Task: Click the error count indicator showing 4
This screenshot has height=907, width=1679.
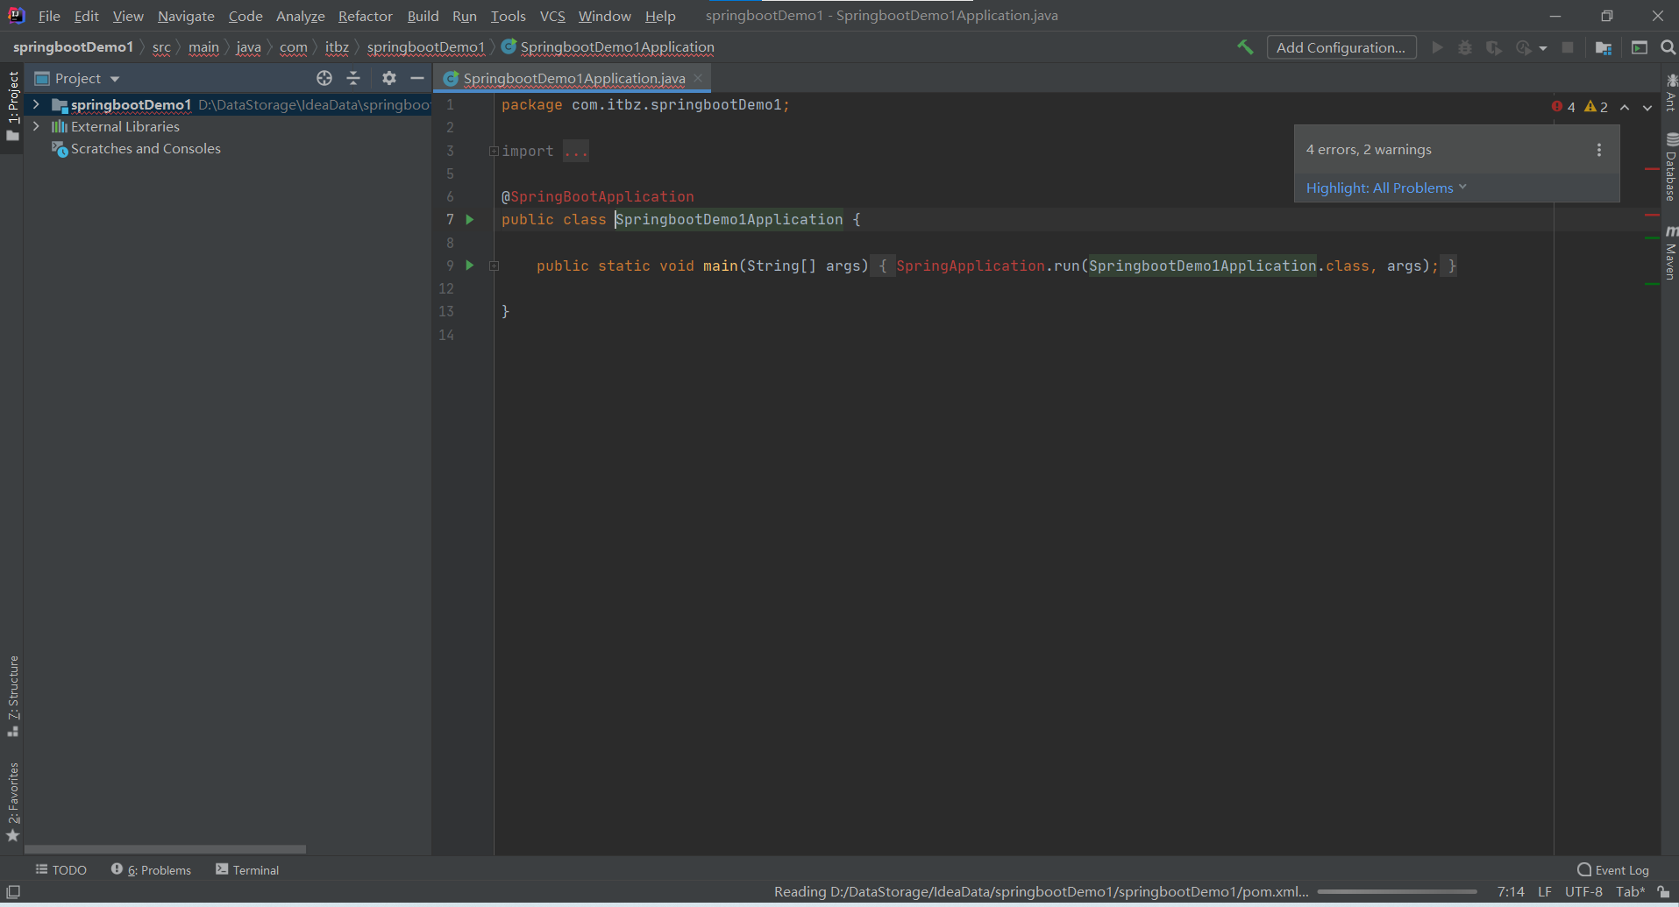Action: point(1563,107)
